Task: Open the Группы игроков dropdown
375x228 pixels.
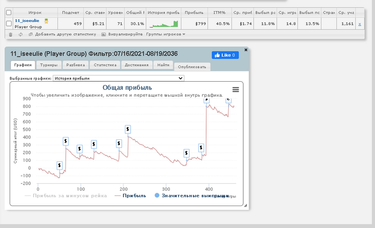Action: click(166, 34)
